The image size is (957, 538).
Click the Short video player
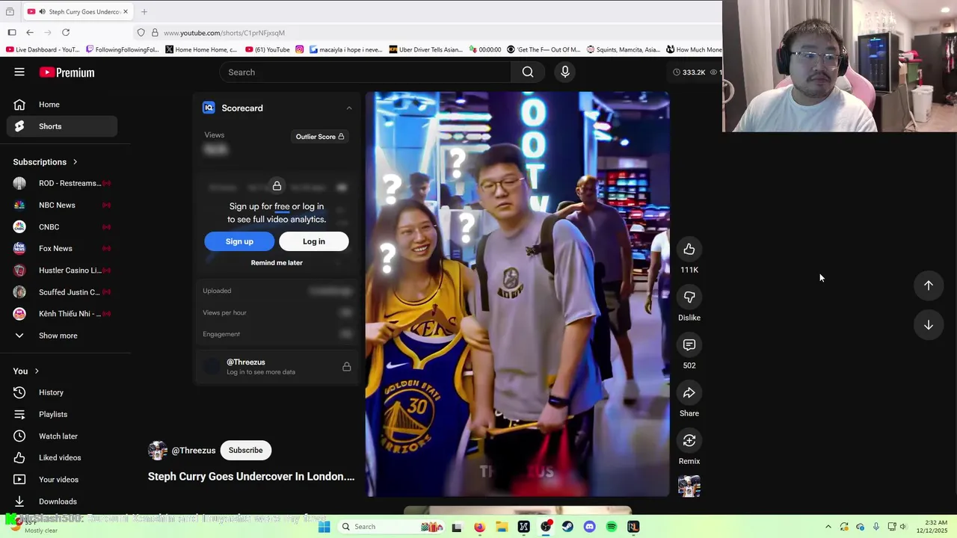(x=517, y=294)
